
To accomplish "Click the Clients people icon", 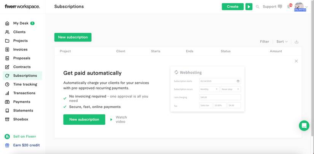I will click(7, 32).
